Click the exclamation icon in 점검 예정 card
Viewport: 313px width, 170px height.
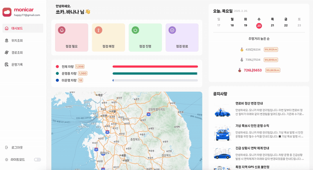pos(99,30)
